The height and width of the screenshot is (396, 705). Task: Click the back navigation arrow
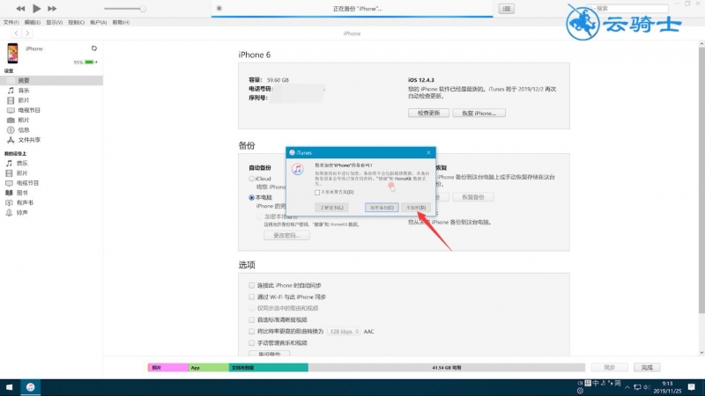tap(16, 33)
